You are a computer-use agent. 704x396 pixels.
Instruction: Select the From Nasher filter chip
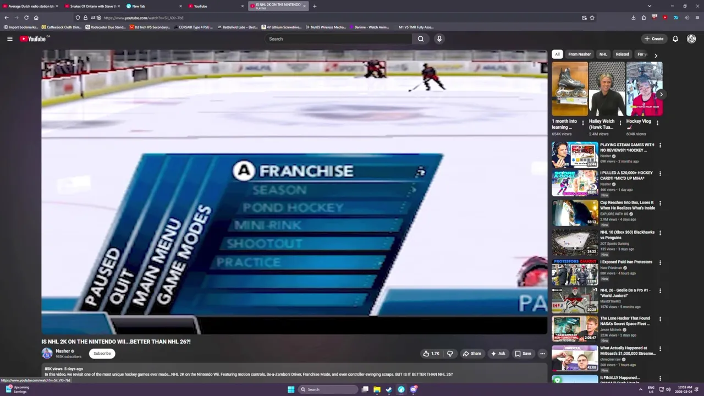[x=579, y=54]
